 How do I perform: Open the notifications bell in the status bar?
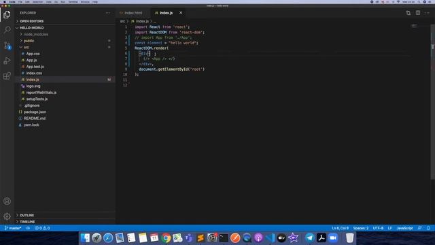click(x=428, y=228)
